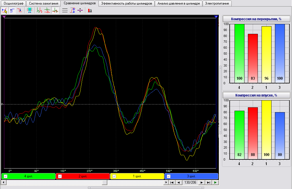The height and width of the screenshot is (189, 292).
Task: Uncheck the 3 цил. checkbox
Action: (x=169, y=176)
